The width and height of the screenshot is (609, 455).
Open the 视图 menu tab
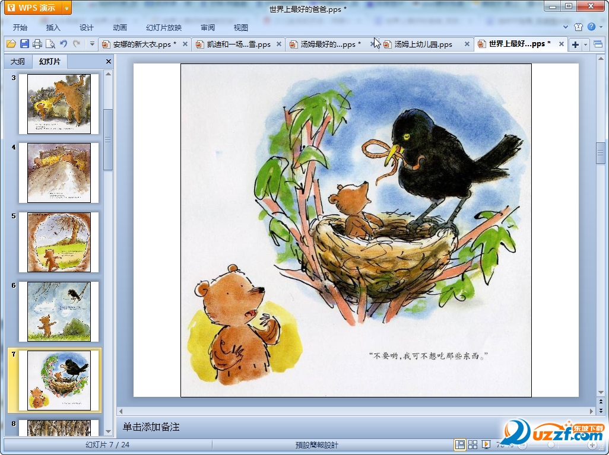(241, 27)
